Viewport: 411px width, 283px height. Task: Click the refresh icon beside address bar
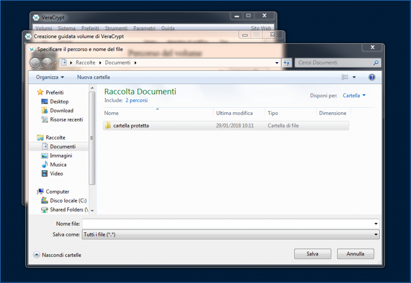click(287, 63)
